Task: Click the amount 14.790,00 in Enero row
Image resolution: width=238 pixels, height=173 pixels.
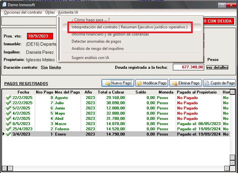Action: tap(116, 134)
